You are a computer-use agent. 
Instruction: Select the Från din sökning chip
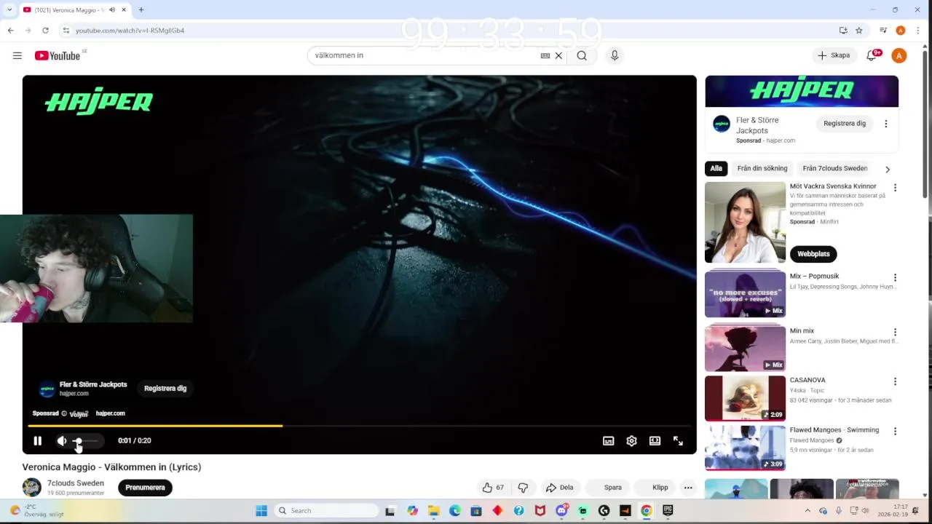click(x=762, y=168)
